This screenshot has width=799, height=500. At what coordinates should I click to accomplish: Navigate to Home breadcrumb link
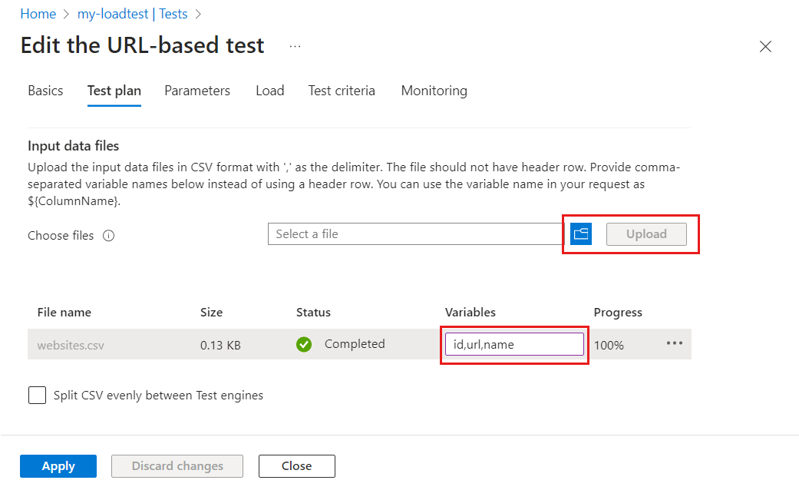(38, 14)
